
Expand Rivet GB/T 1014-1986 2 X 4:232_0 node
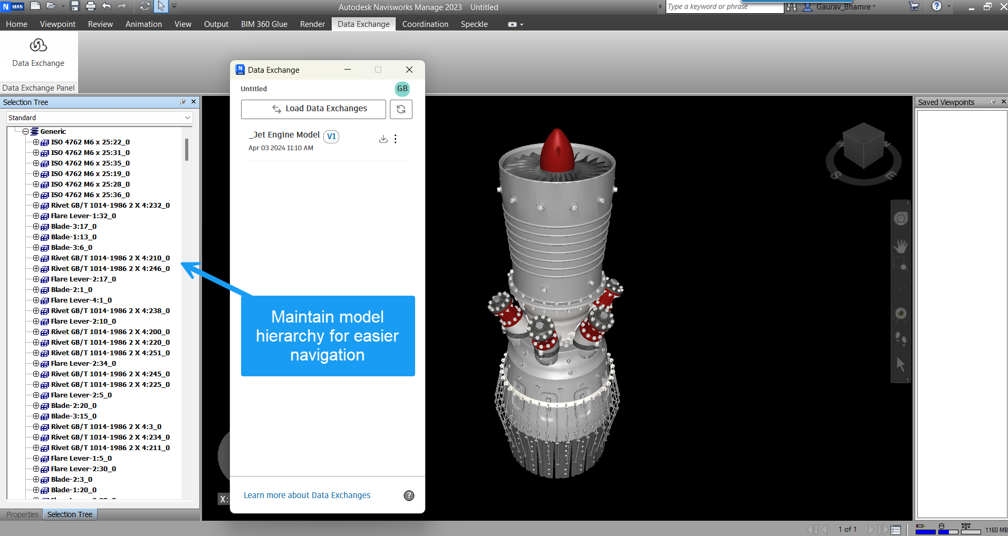point(36,205)
